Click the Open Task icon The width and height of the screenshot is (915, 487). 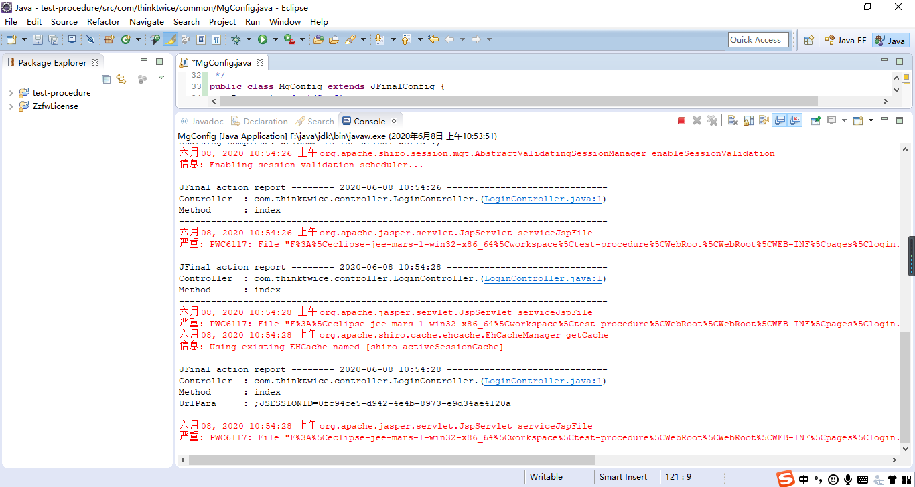coord(334,39)
